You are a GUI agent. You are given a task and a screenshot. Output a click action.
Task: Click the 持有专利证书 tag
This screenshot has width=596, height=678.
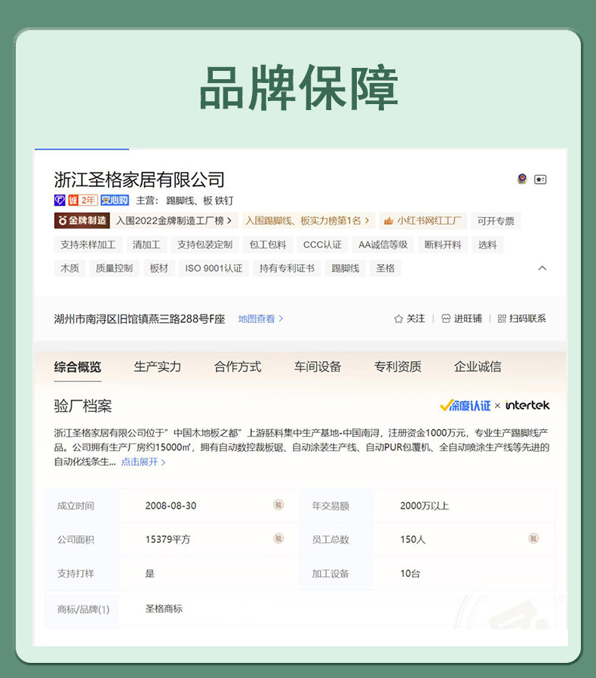(287, 268)
